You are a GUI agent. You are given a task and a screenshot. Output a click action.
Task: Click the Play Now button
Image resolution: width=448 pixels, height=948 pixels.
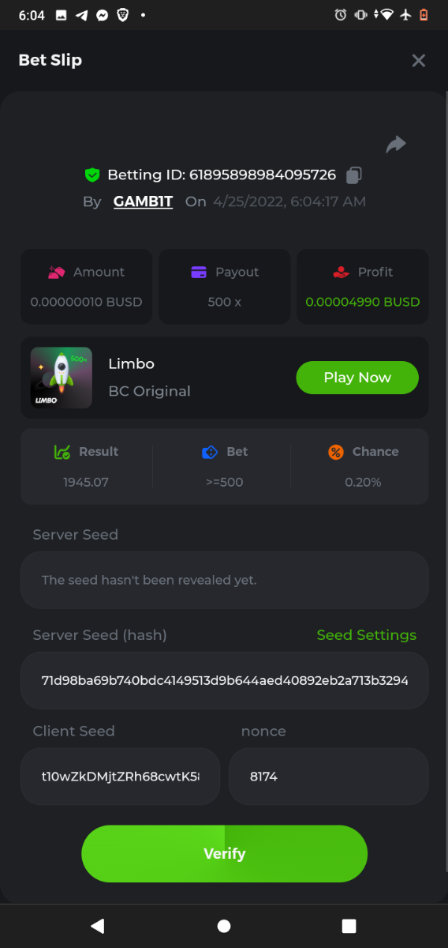[357, 378]
